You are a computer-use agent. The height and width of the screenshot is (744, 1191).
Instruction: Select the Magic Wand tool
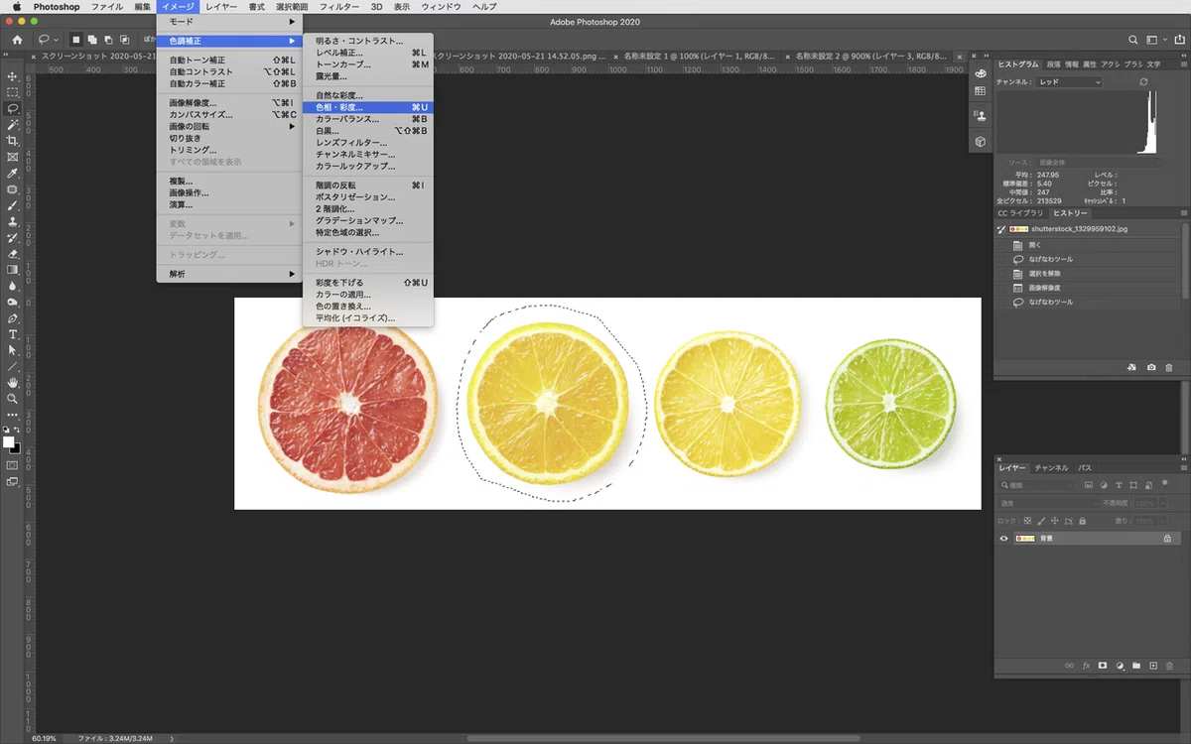13,125
